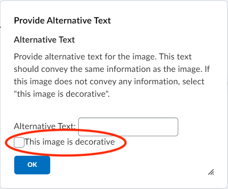The image size is (228, 189).
Task: Click the 'Alternative Text:' field label
Action: coord(45,126)
